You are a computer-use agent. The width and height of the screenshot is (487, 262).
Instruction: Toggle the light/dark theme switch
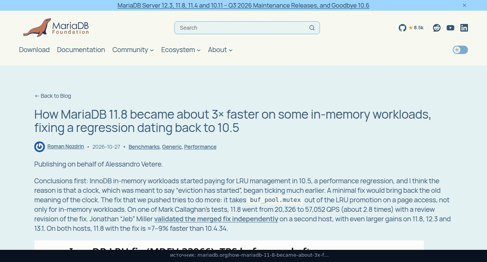click(x=460, y=50)
